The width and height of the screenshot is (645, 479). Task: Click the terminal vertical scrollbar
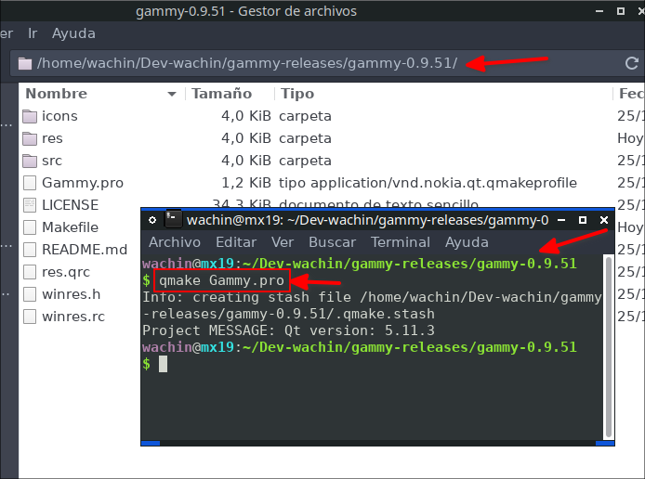coord(609,347)
